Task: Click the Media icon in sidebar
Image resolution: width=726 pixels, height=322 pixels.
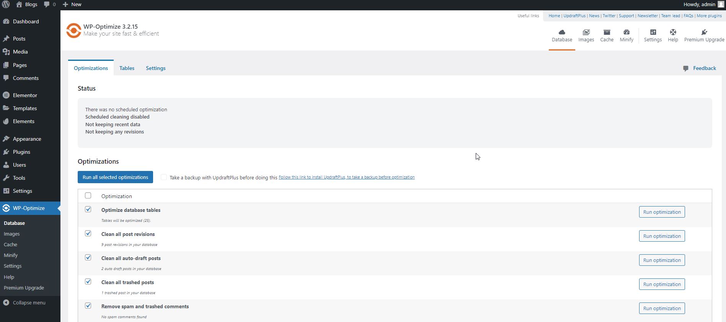Action: coord(6,52)
